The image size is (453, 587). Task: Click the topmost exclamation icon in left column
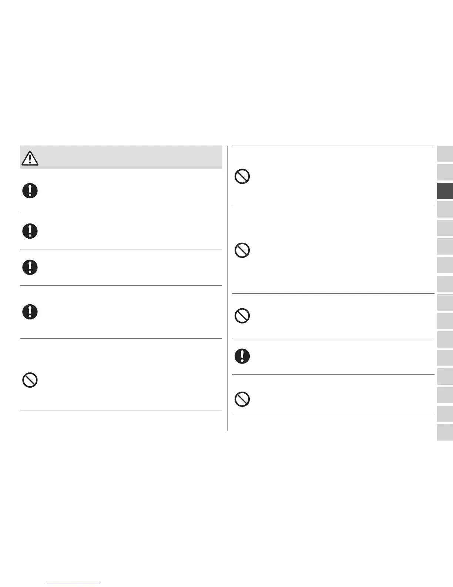click(x=30, y=191)
